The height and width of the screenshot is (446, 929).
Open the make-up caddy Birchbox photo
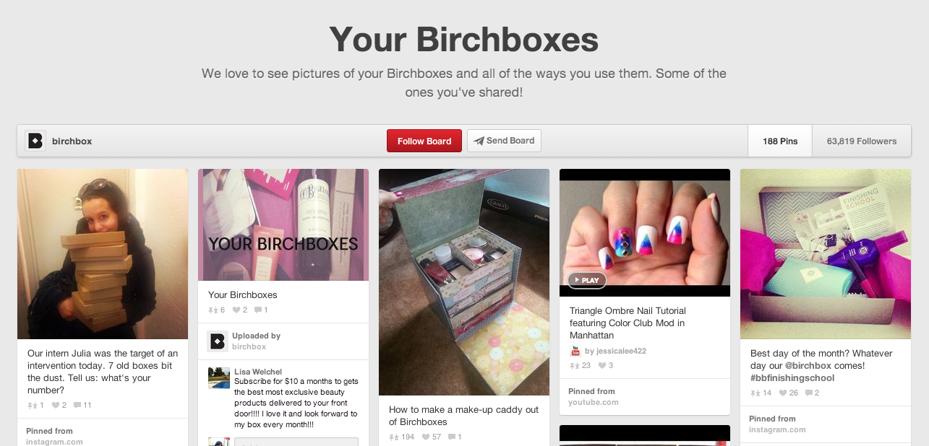tap(464, 282)
